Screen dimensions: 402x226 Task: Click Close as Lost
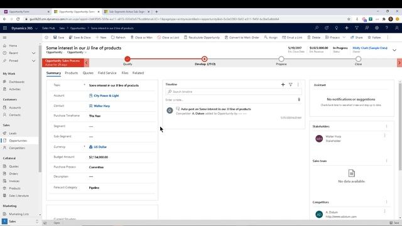[x=168, y=38]
